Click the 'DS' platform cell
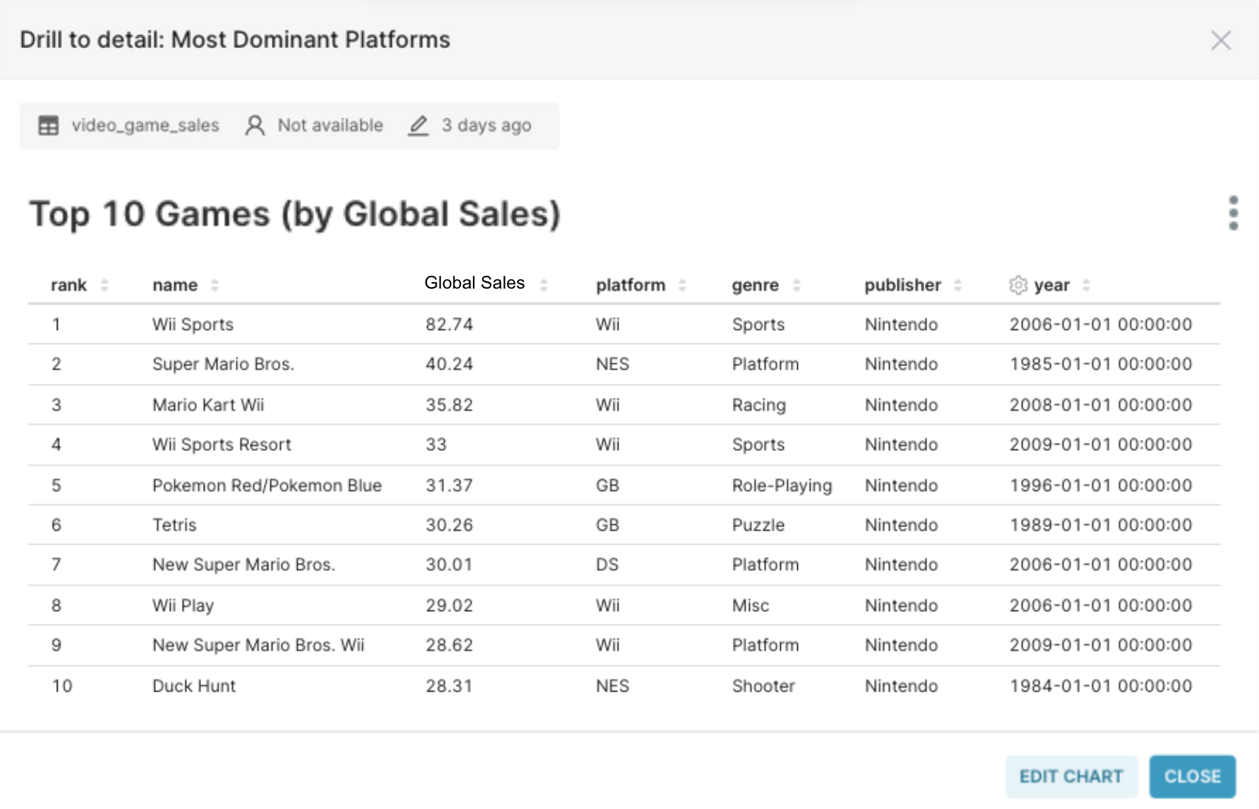This screenshot has height=809, width=1259. [607, 565]
